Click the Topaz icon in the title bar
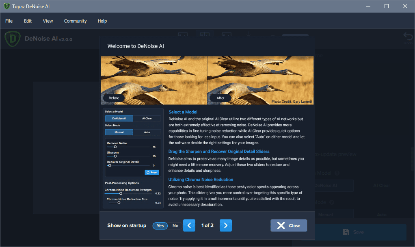This screenshot has height=247, width=415. (6, 6)
